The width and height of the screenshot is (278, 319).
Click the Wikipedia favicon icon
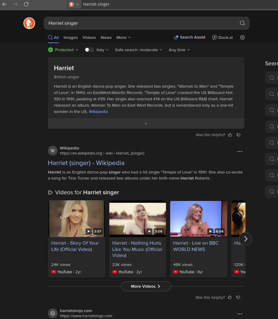click(53, 151)
